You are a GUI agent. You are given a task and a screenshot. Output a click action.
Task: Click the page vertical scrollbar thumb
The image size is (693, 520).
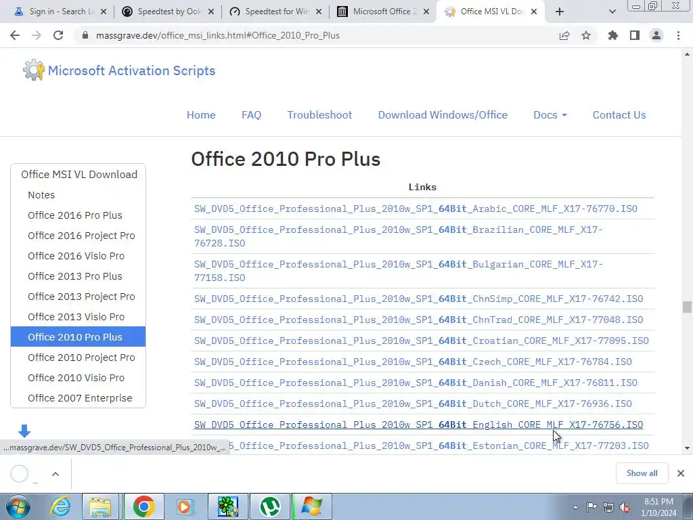[x=687, y=307]
